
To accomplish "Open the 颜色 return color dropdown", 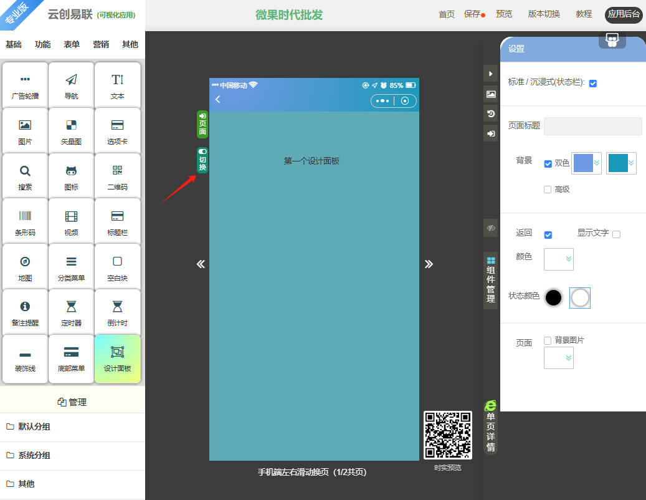I will pos(559,259).
